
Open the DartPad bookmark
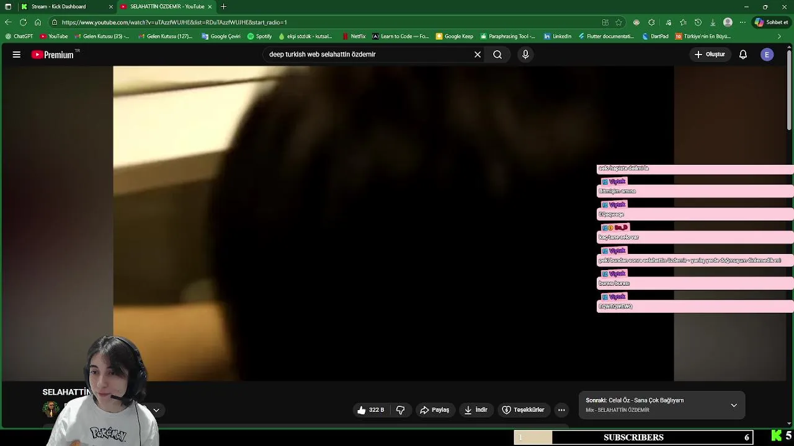(x=654, y=37)
